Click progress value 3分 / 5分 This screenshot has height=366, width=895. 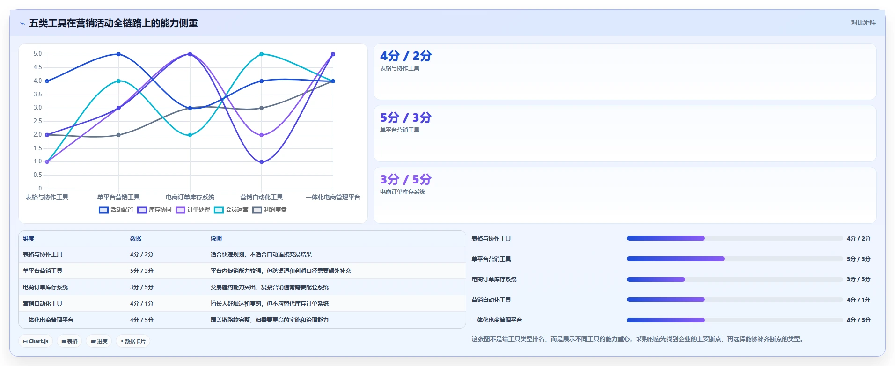click(858, 279)
